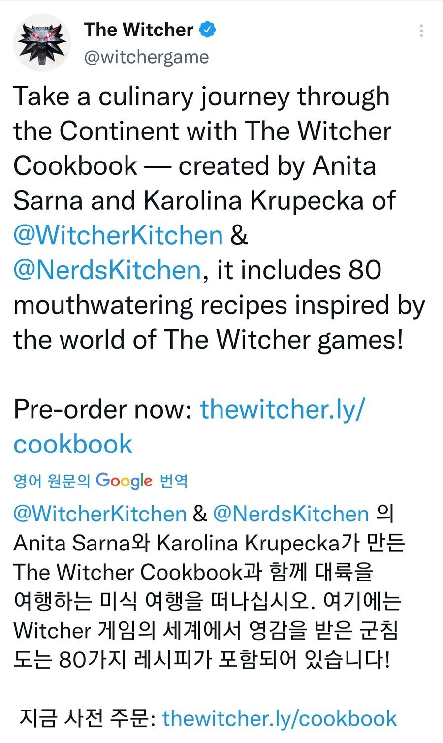Click the blue verified badge
This screenshot has width=443, height=743.
point(207,30)
